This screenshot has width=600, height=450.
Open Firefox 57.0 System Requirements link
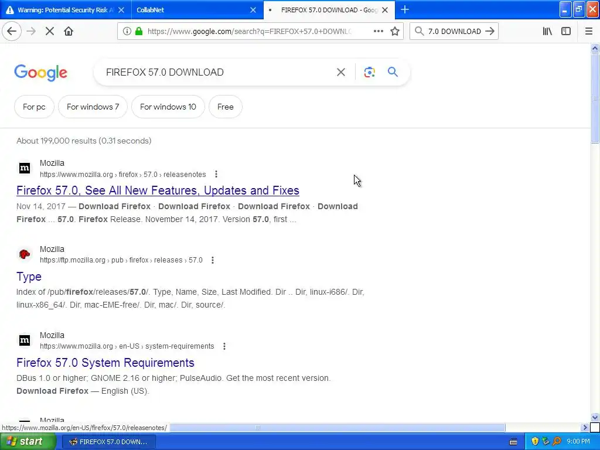pos(105,363)
